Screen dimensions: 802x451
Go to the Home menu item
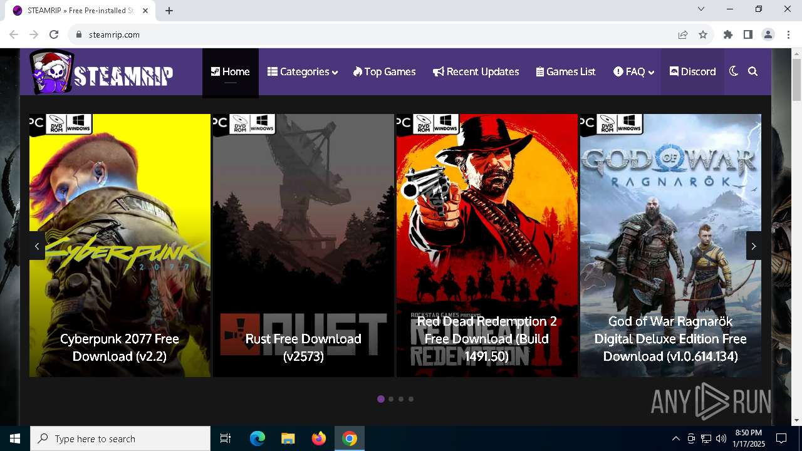pyautogui.click(x=230, y=71)
